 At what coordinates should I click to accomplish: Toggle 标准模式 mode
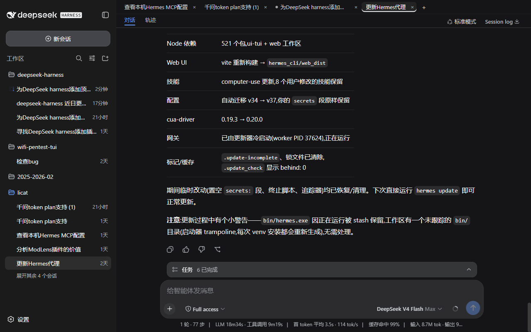click(461, 22)
